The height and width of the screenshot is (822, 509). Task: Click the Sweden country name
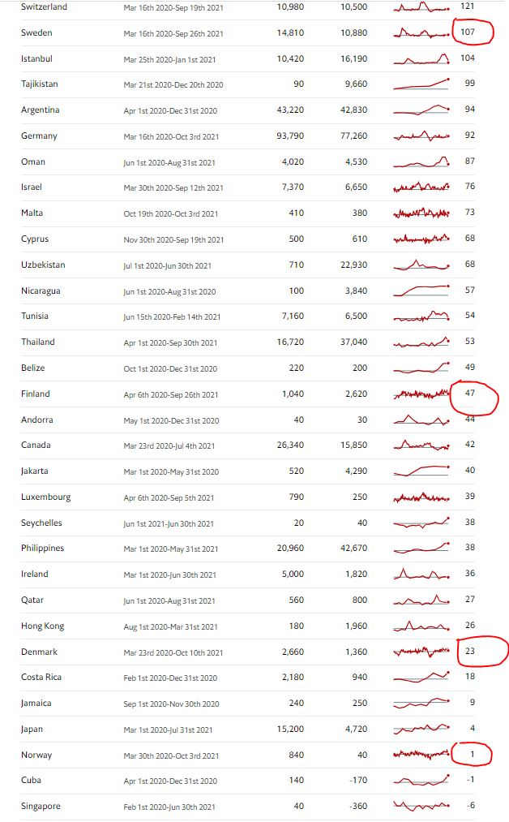tap(36, 32)
